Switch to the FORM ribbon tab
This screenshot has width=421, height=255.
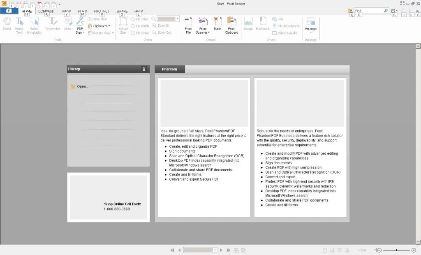click(83, 11)
